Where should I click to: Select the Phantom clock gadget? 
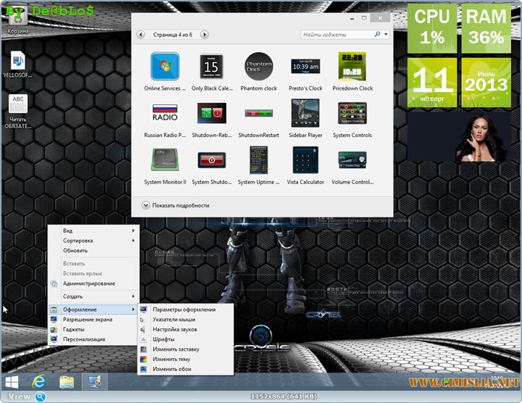pyautogui.click(x=259, y=67)
